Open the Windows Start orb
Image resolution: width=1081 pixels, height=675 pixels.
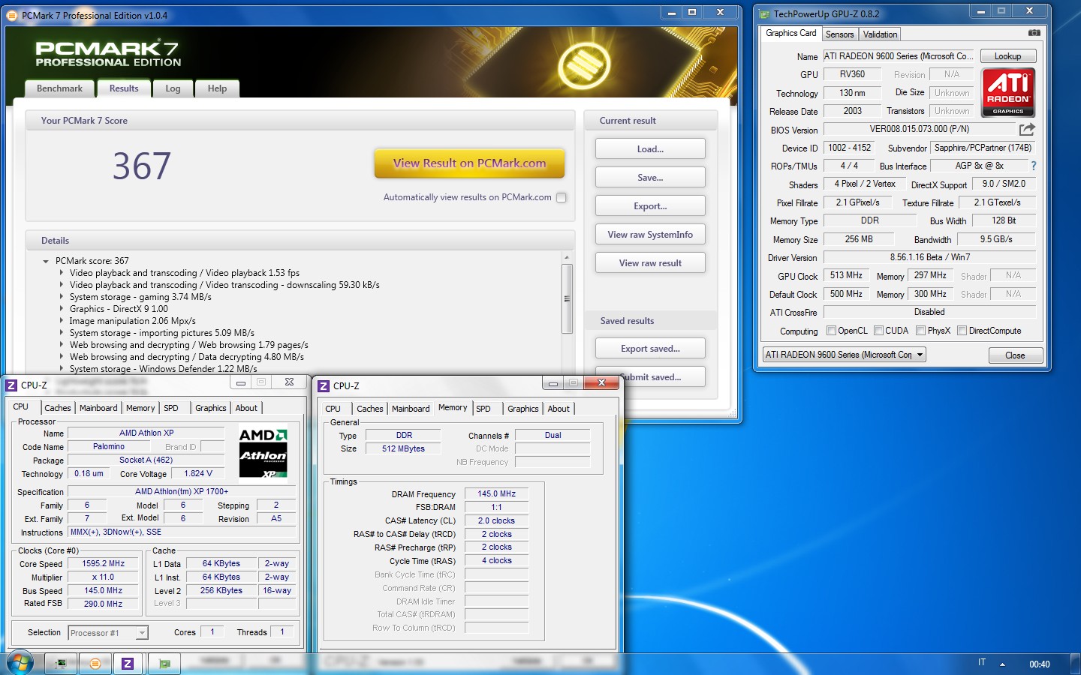[x=20, y=663]
